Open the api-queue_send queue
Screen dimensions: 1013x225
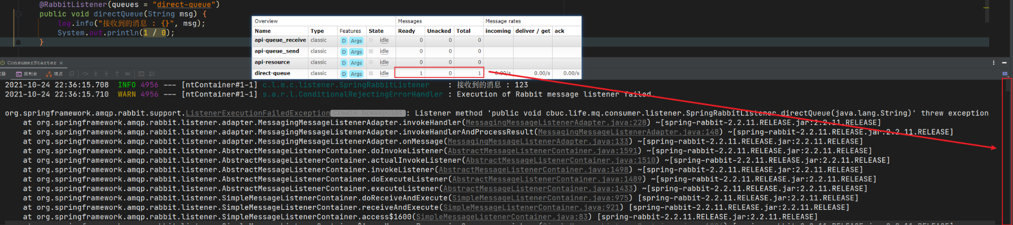coord(277,52)
